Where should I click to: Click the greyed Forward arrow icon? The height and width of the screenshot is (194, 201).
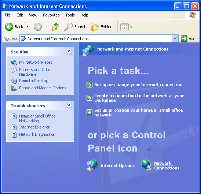(x=38, y=27)
